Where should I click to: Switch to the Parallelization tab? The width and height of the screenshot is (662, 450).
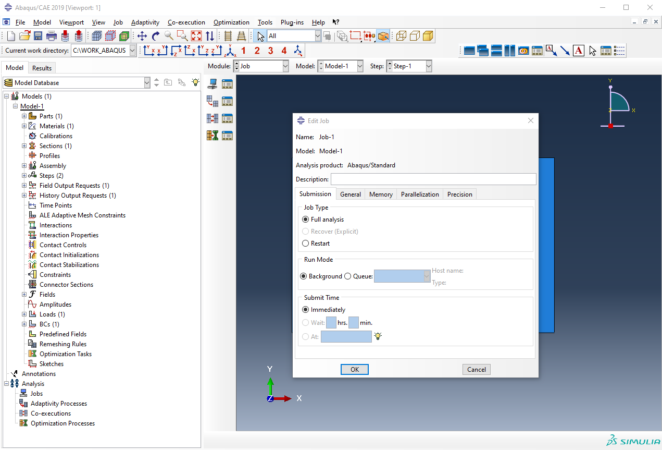(x=420, y=194)
